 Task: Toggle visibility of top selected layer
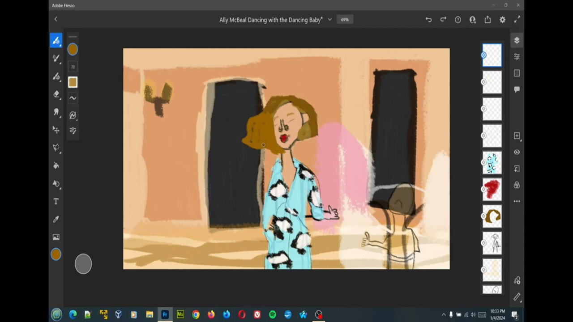pyautogui.click(x=483, y=55)
